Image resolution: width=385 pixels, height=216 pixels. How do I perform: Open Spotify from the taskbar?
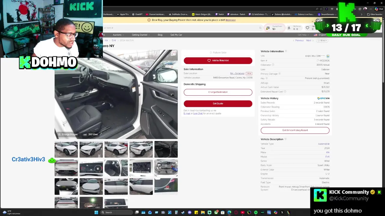coord(256,212)
